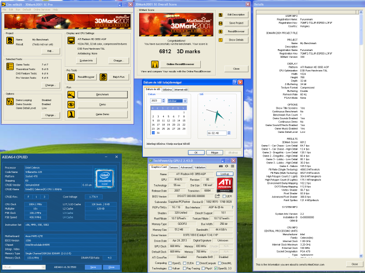Viewport: 365px width, 273px height.
Task: Click the GPU-Z refresh icon
Action: pos(226,166)
